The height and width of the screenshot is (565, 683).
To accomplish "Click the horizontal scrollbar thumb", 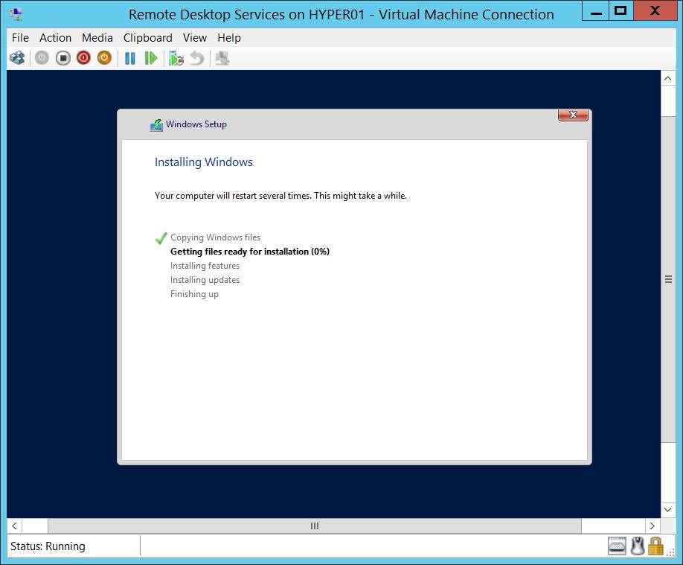I will point(315,526).
